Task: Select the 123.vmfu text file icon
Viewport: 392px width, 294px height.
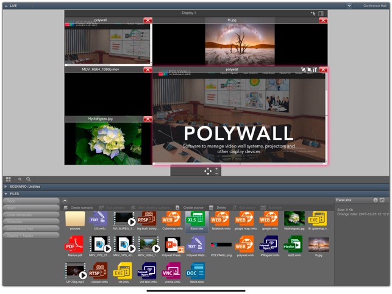Action: (99, 219)
